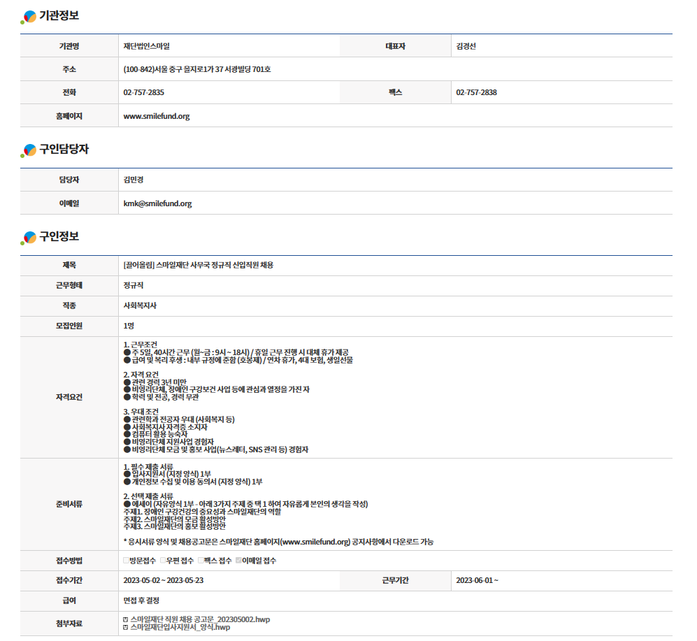
Task: Click the 팩스 label in 기관정보 table
Action: (396, 92)
